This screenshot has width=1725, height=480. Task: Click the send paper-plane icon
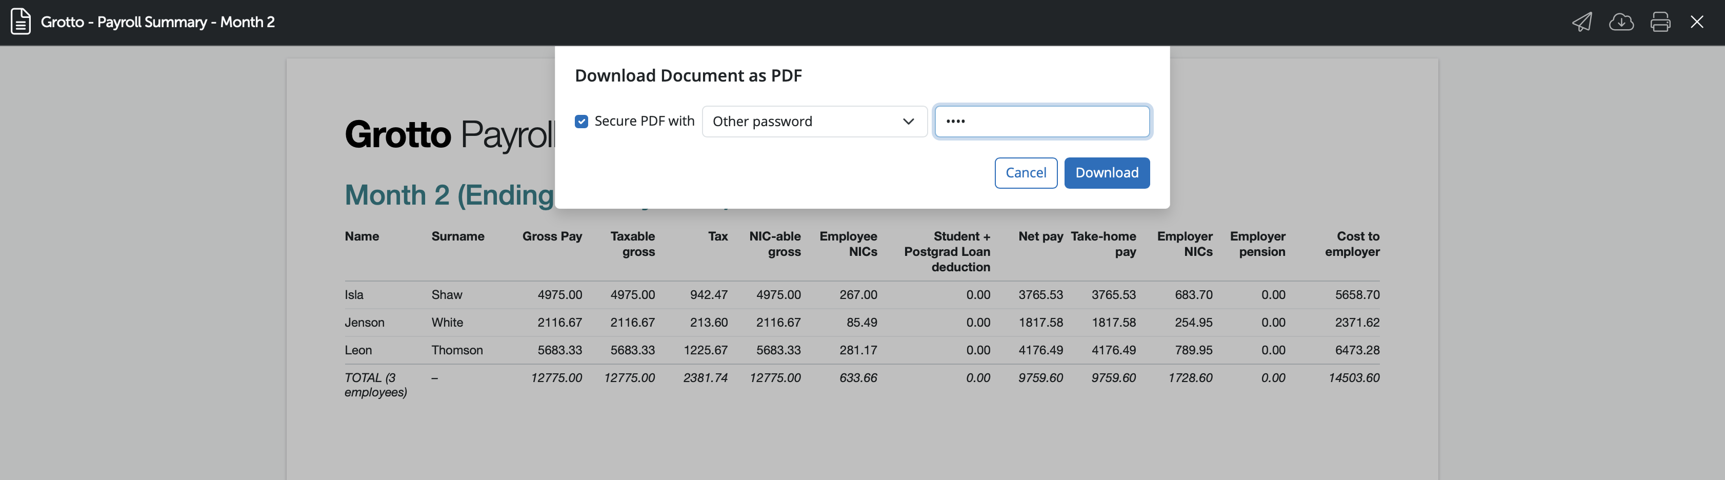pos(1582,22)
